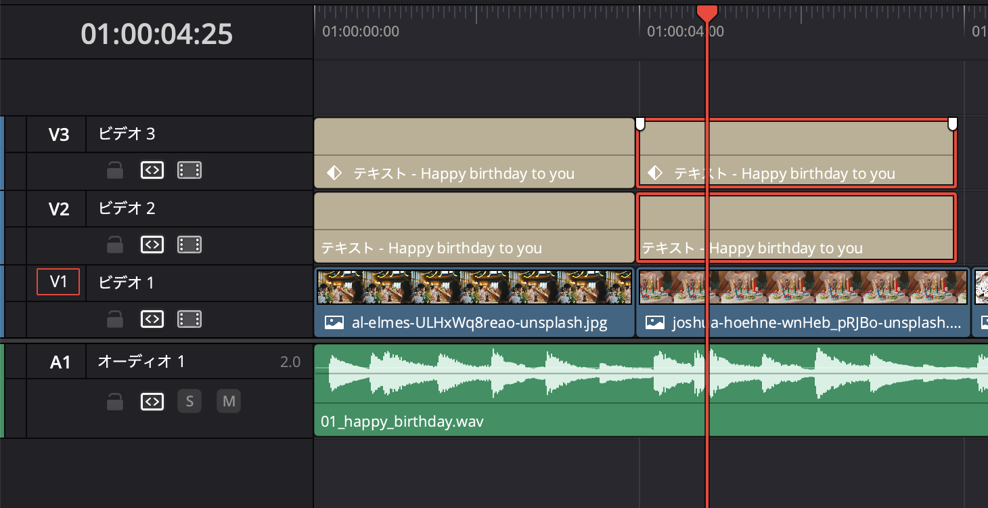Disable the Video 1 track filmstrip icon
Screen dimensions: 988x508
coord(189,319)
